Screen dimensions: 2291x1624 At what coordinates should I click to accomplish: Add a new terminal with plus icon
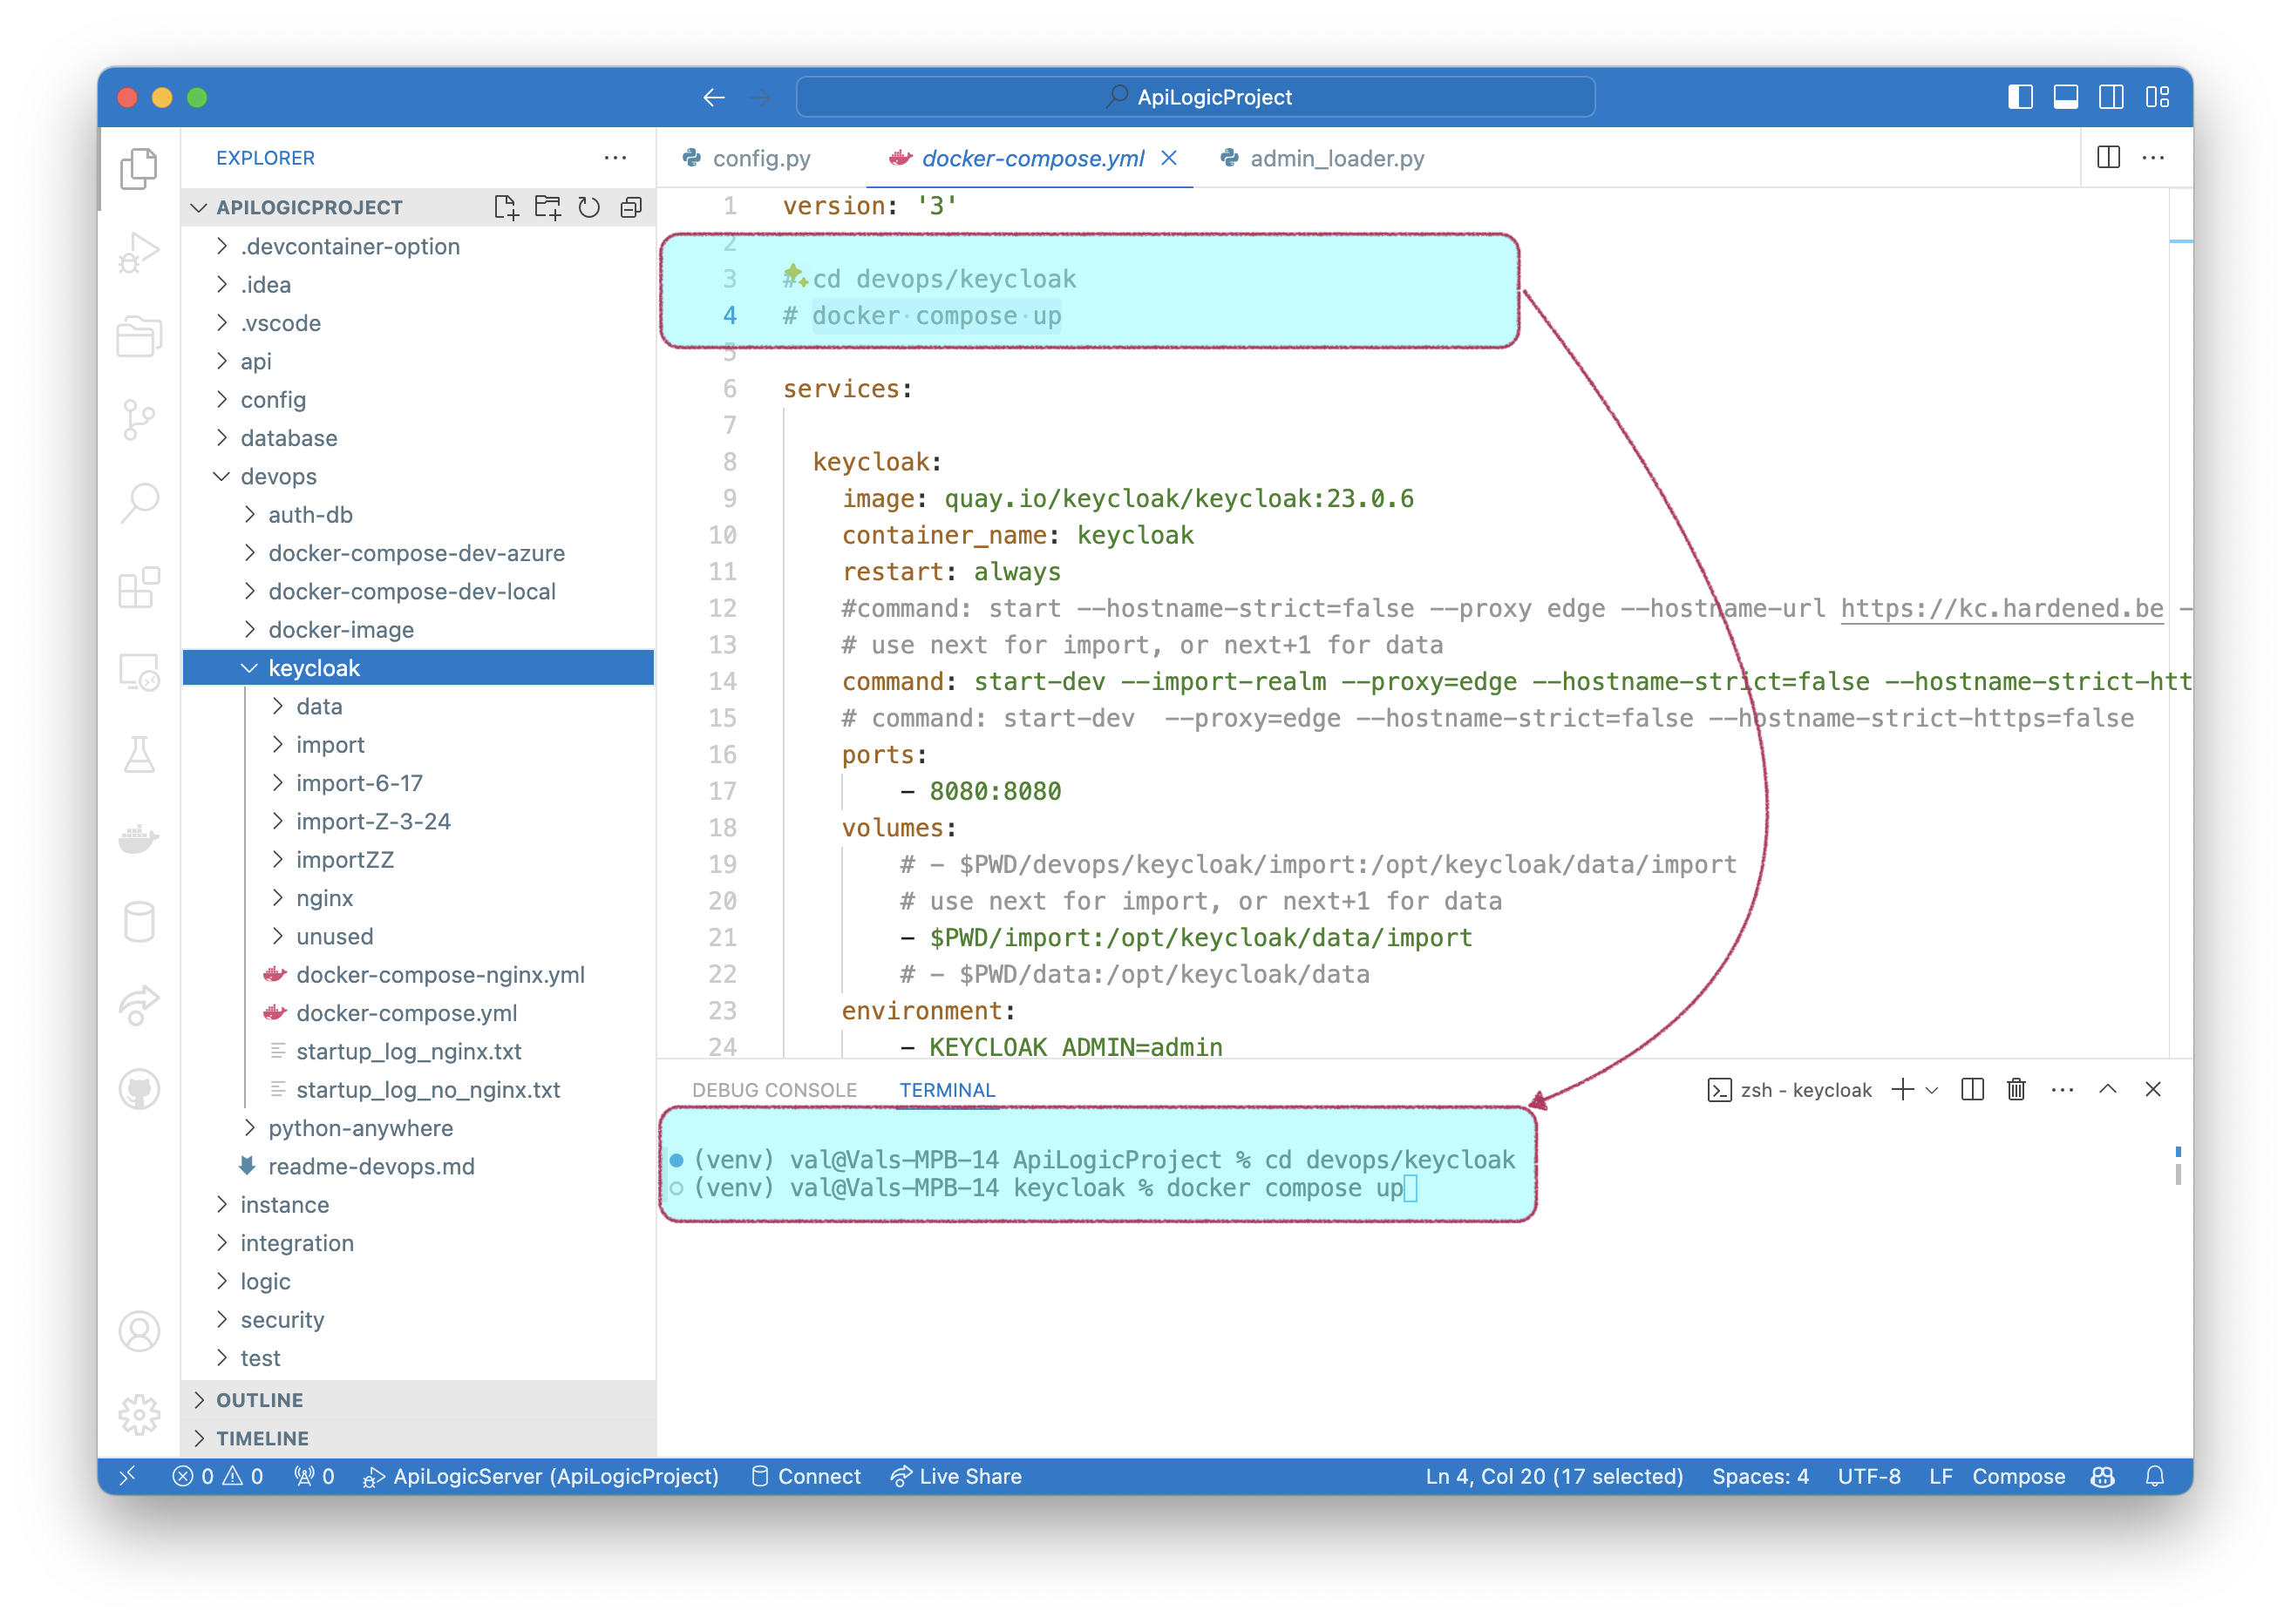click(1903, 1089)
